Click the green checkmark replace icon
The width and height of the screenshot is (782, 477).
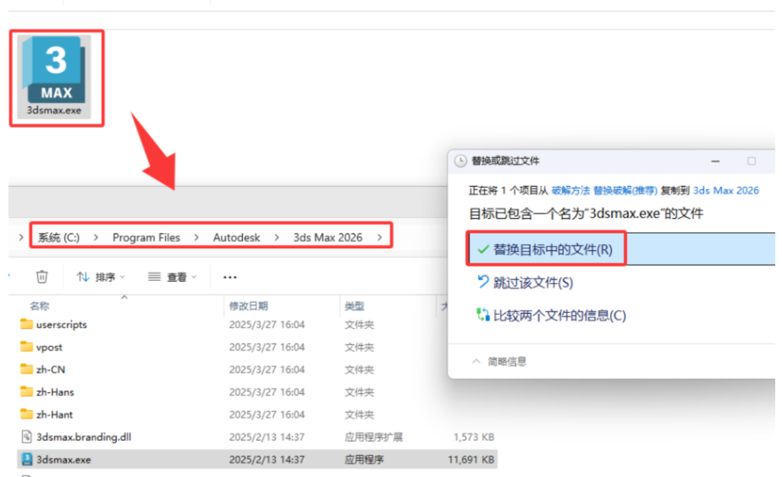(x=483, y=250)
